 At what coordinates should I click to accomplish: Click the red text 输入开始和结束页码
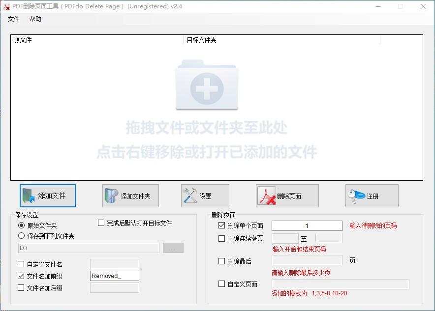[x=299, y=249]
